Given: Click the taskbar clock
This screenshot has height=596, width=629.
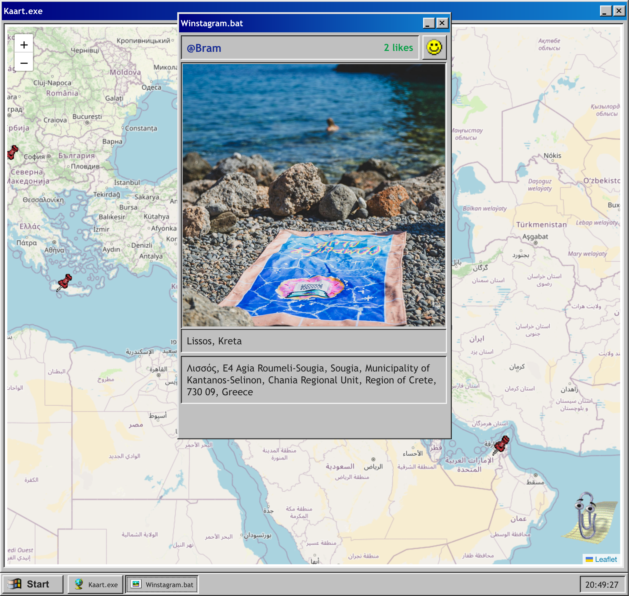Looking at the screenshot, I should tap(601, 585).
